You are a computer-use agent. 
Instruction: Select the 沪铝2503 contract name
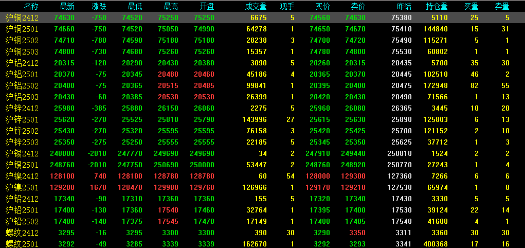(22, 97)
